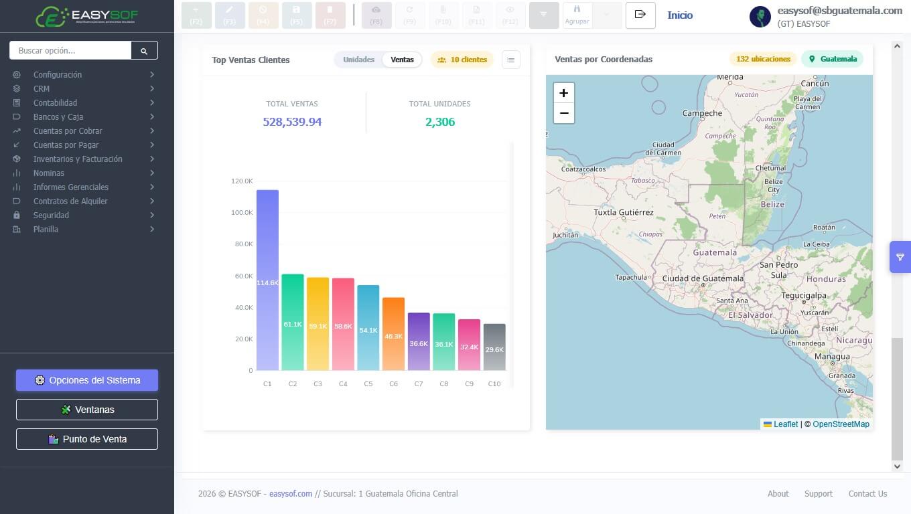
Task: Click the Punto de Venta button
Action: 87,439
